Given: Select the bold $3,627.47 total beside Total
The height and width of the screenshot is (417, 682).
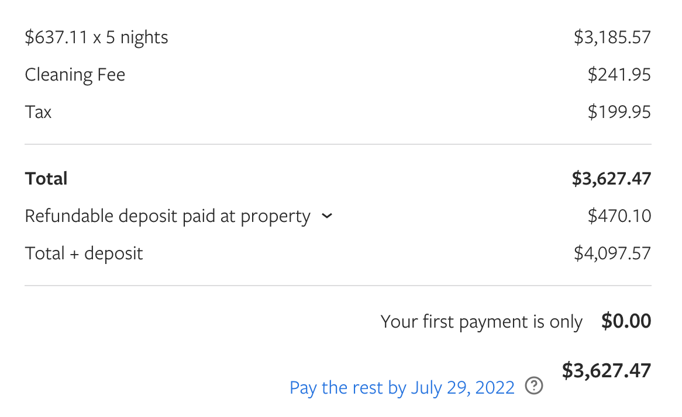Looking at the screenshot, I should pyautogui.click(x=611, y=178).
